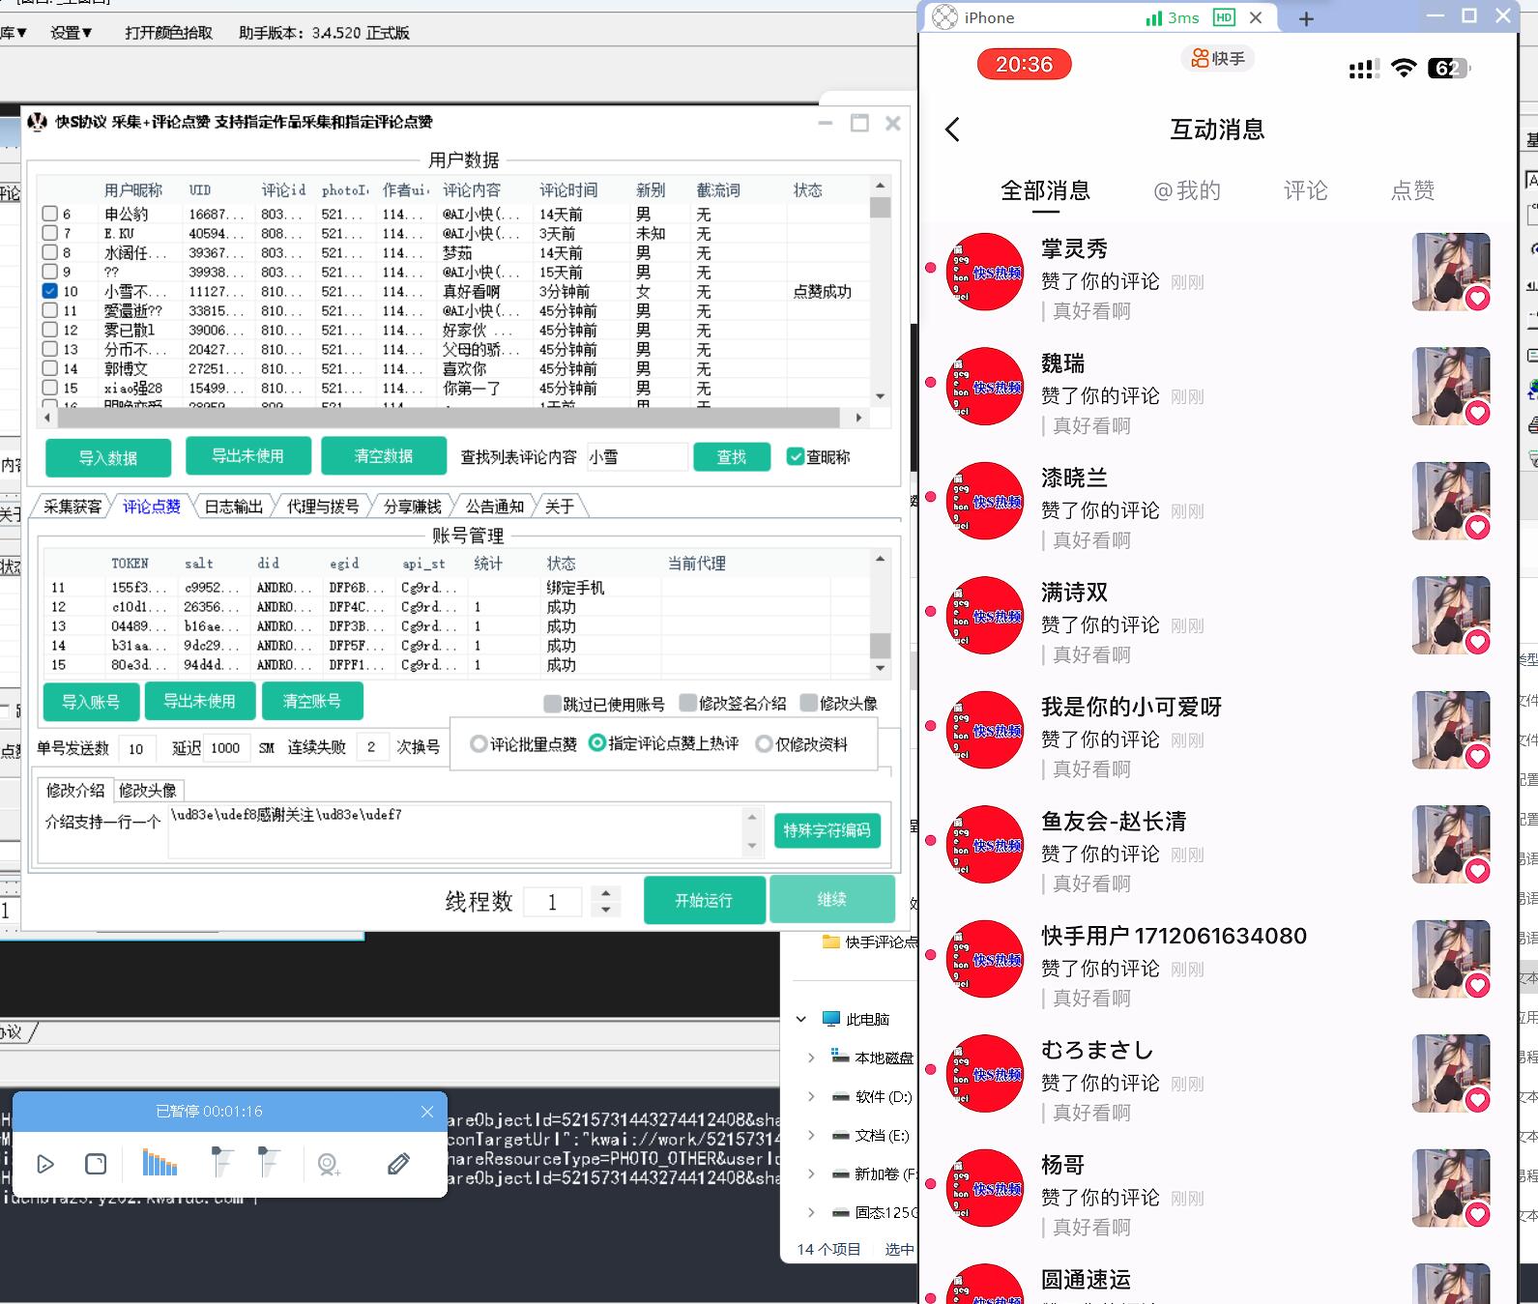The width and height of the screenshot is (1538, 1304).
Task: Add webcam overlay in recorder toolbar
Action: 329,1165
